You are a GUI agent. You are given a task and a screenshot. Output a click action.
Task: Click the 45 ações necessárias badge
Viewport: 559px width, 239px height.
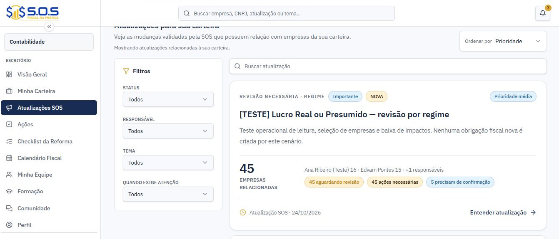(x=395, y=182)
